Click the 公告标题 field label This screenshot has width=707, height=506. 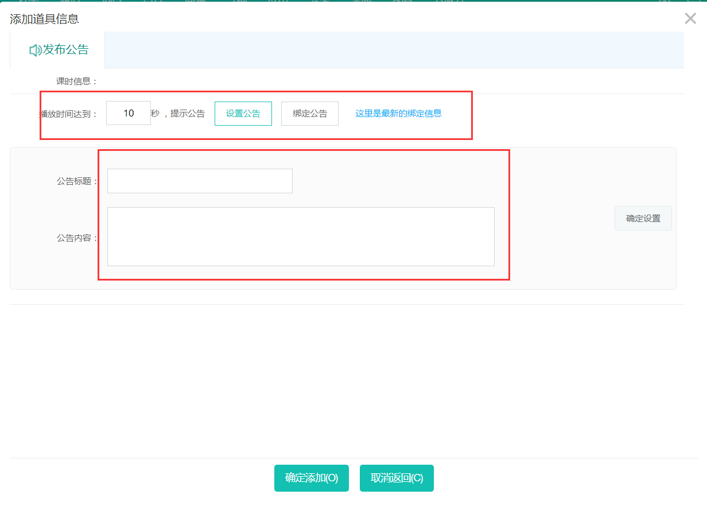pos(77,181)
